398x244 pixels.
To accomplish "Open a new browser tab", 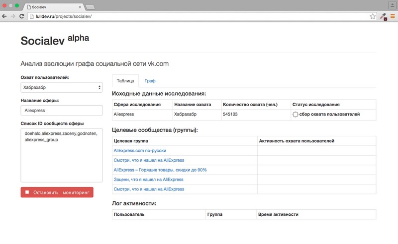I will (x=90, y=7).
